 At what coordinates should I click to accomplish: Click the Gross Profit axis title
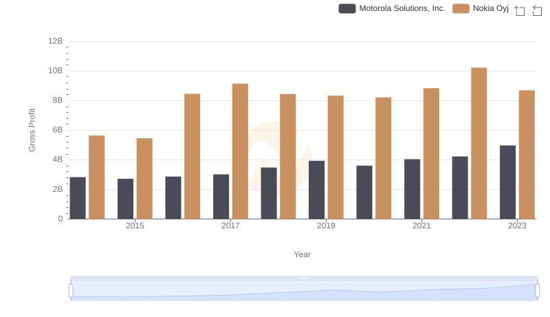(32, 130)
